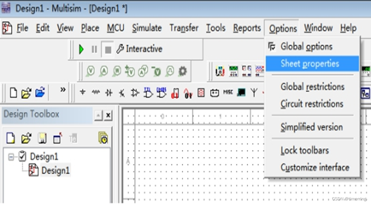Place a voltage and current probe
This screenshot has height=204, width=371.
(x=143, y=71)
